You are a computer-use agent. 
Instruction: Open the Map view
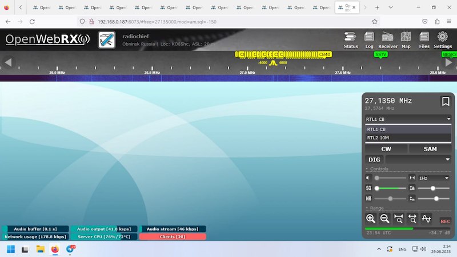pyautogui.click(x=406, y=39)
